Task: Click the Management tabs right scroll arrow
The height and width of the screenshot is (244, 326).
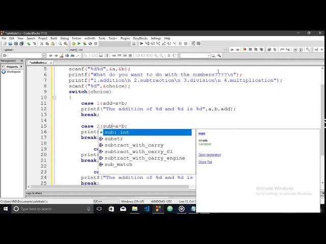Action: (x=21, y=67)
